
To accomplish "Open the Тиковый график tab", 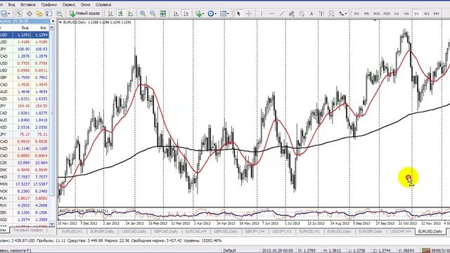I will 28,230.
